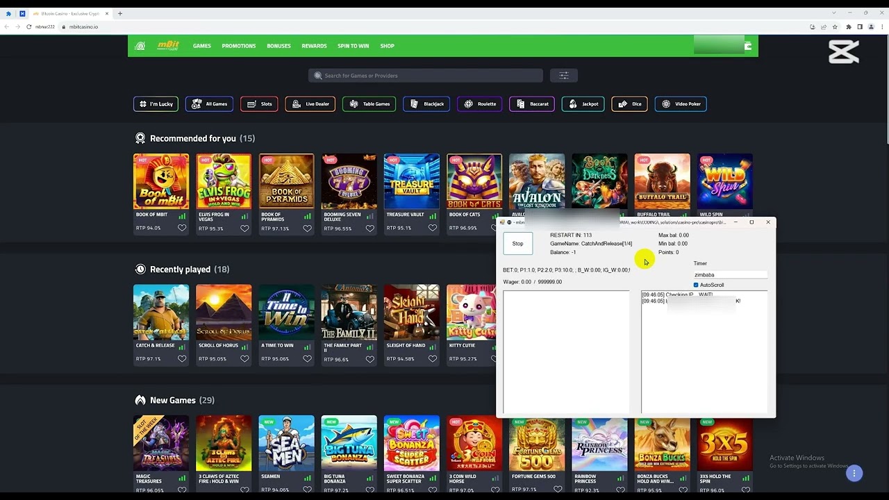Favorite Book of mBit with heart
This screenshot has width=889, height=500.
[x=182, y=228]
